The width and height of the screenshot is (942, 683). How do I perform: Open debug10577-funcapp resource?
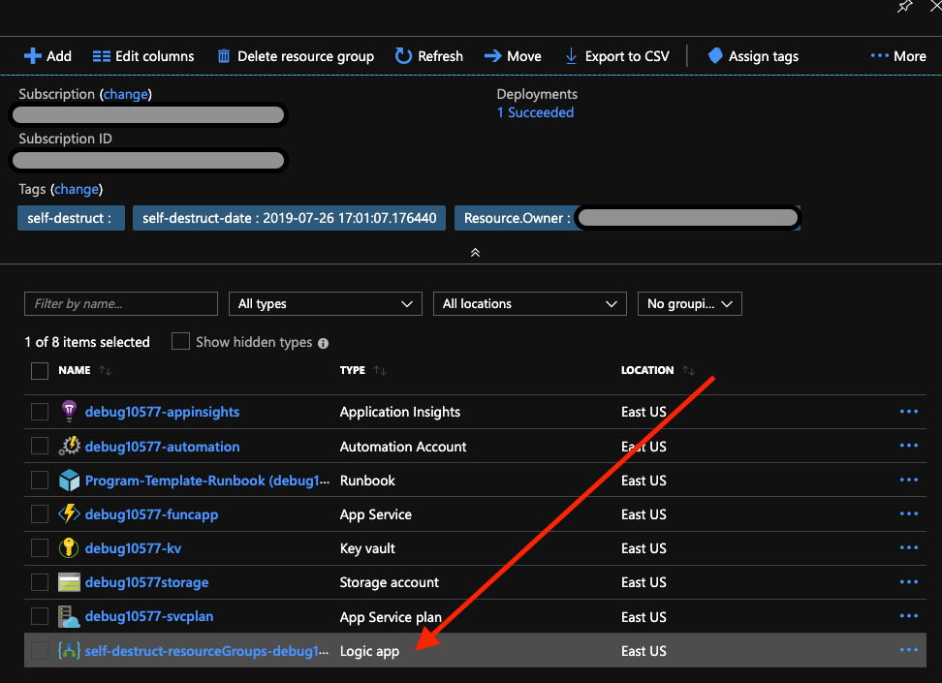pyautogui.click(x=151, y=514)
